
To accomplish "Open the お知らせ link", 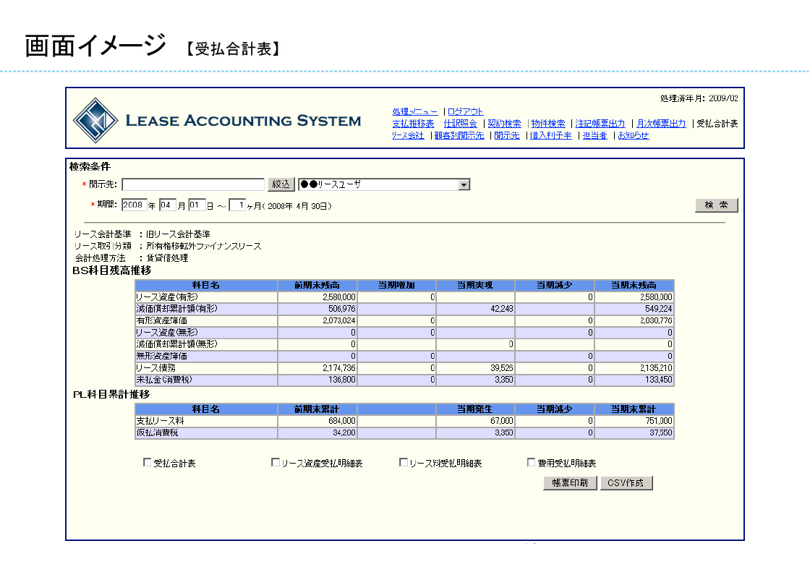I will click(x=634, y=135).
